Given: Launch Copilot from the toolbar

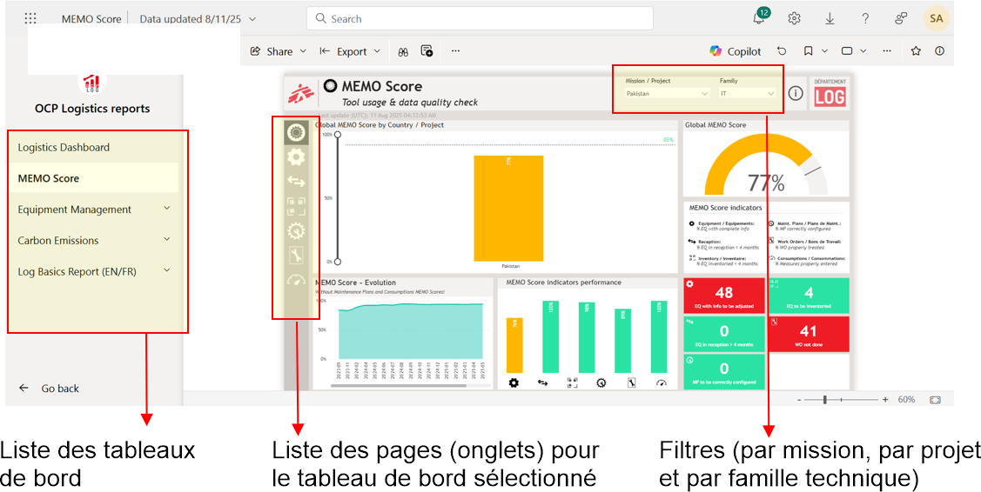Looking at the screenshot, I should 735,51.
